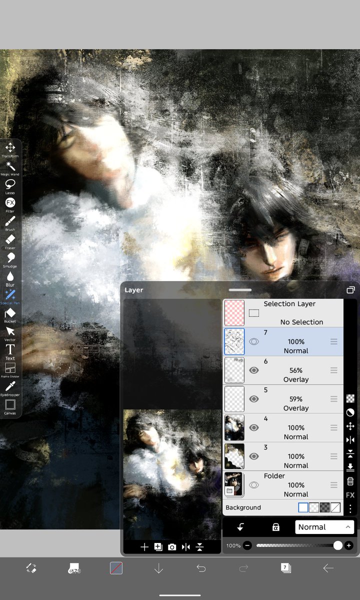360x600 pixels.
Task: Select the Eyedropper tool
Action: [x=10, y=388]
